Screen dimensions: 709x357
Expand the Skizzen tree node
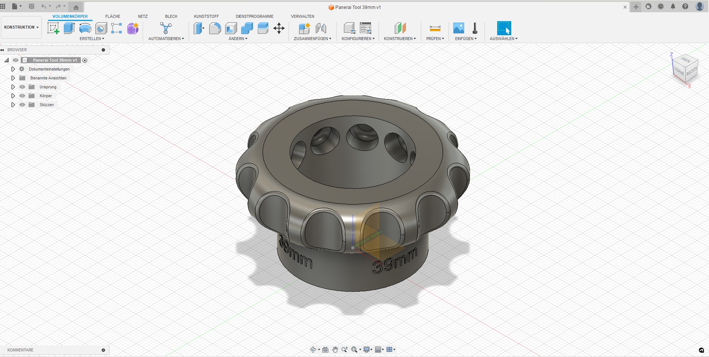(x=13, y=105)
